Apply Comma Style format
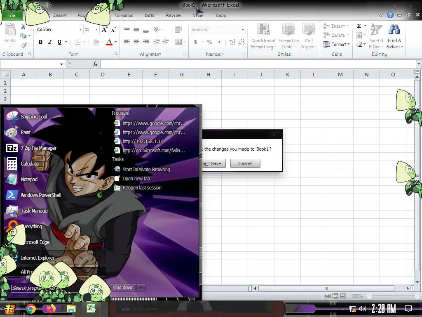The image size is (422, 317). coord(219,42)
